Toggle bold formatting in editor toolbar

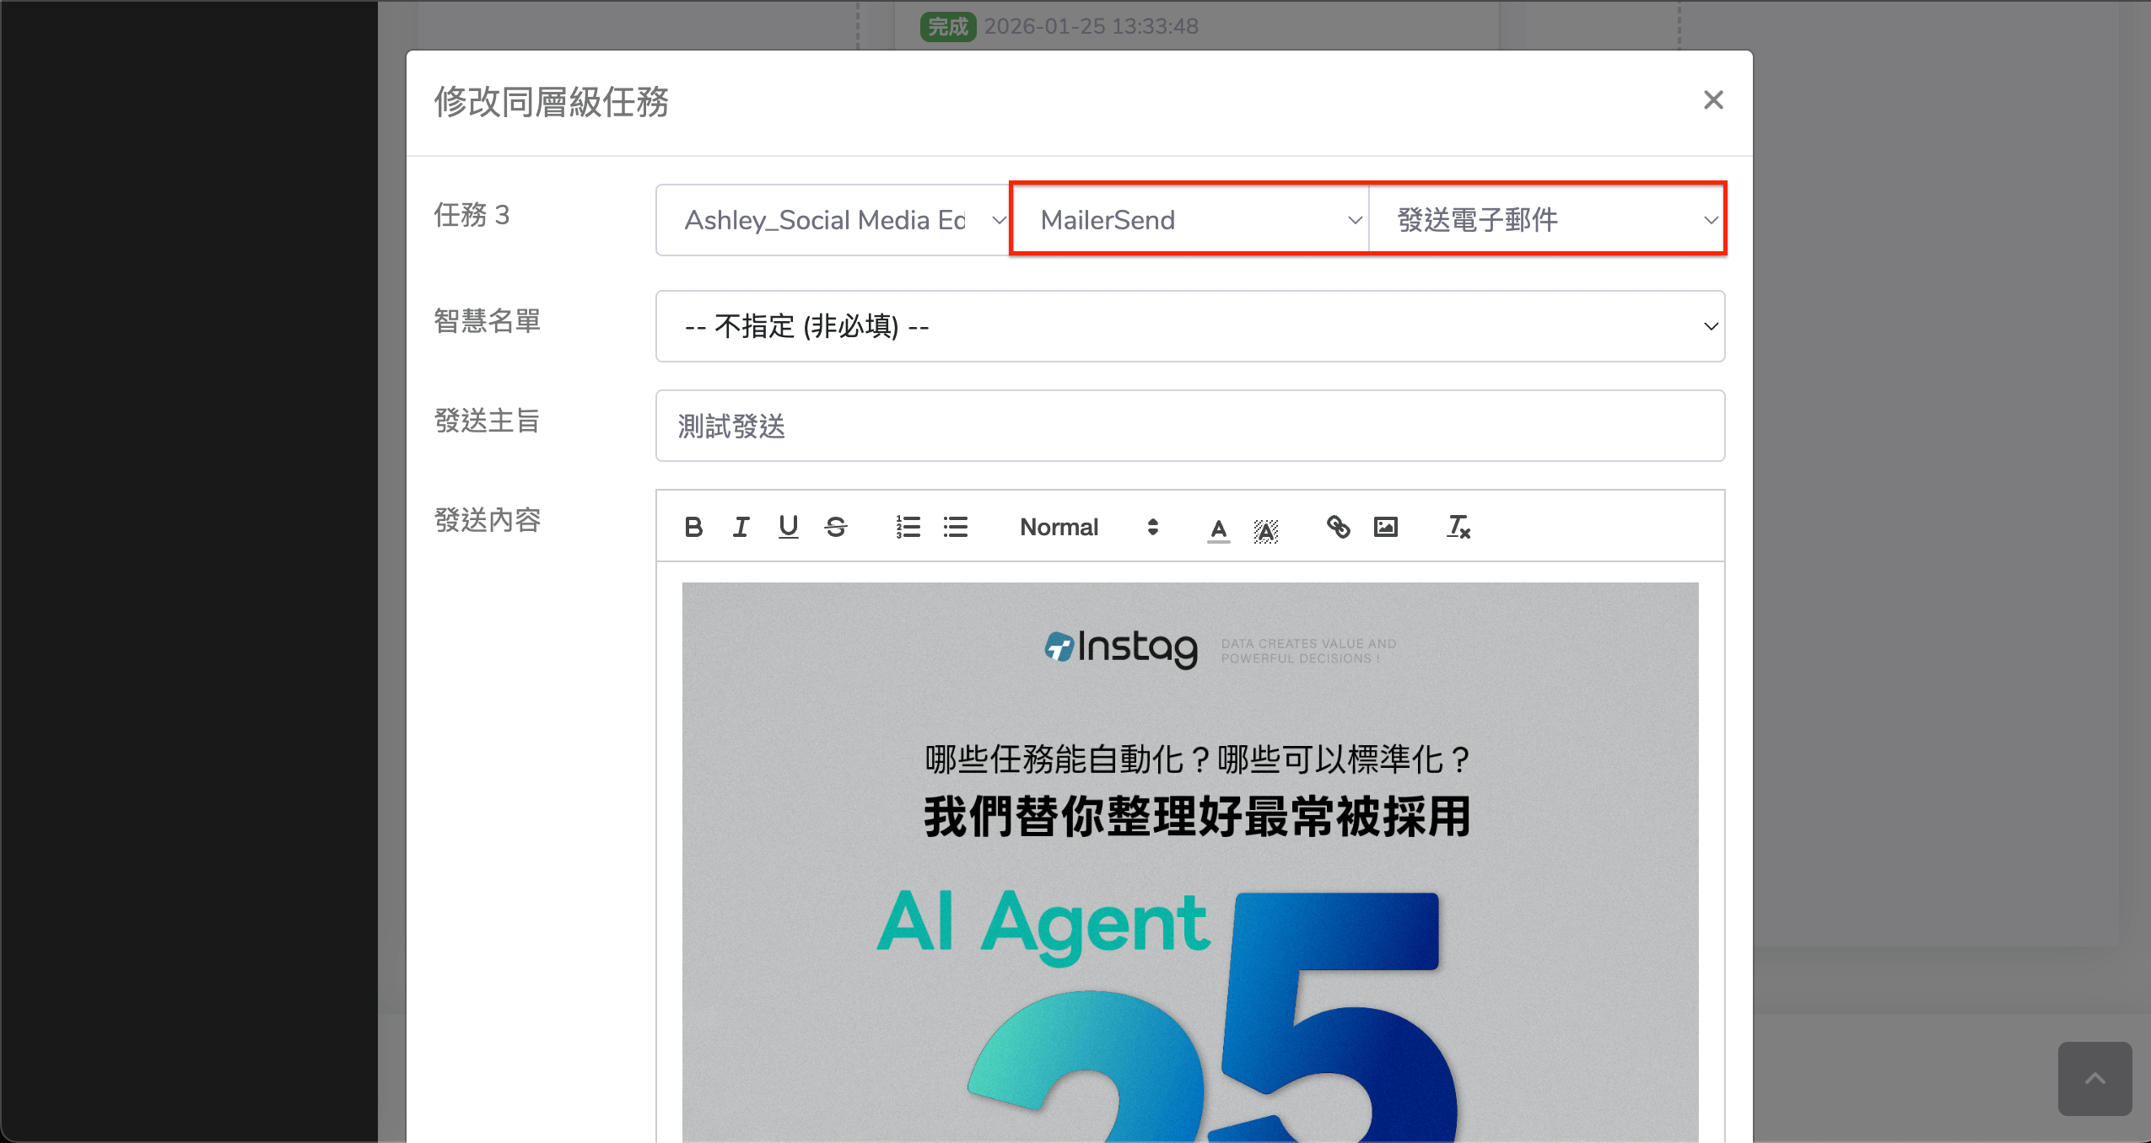click(x=693, y=527)
